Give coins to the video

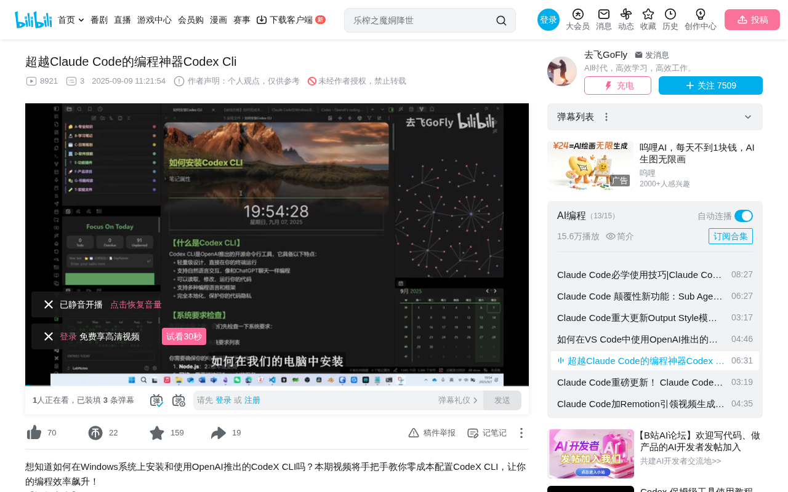coord(95,433)
